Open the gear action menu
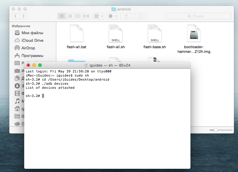 (x=112, y=16)
